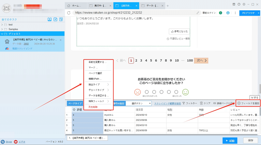Click the crab avatar profile icon

[7, 8]
